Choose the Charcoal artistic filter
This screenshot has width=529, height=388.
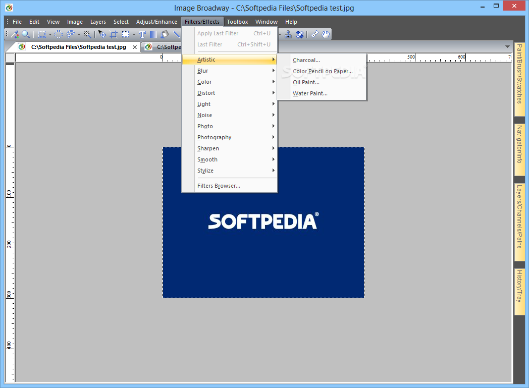[x=322, y=61]
